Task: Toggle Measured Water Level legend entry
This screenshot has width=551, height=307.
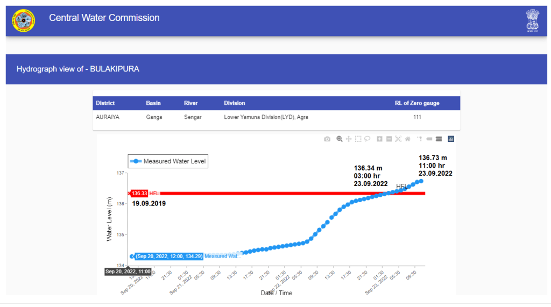Action: click(x=168, y=161)
